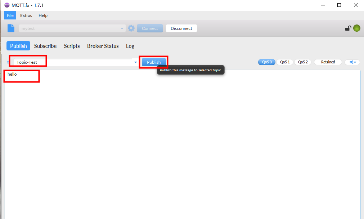Open the Help menu
Image resolution: width=364 pixels, height=219 pixels.
pyautogui.click(x=43, y=15)
